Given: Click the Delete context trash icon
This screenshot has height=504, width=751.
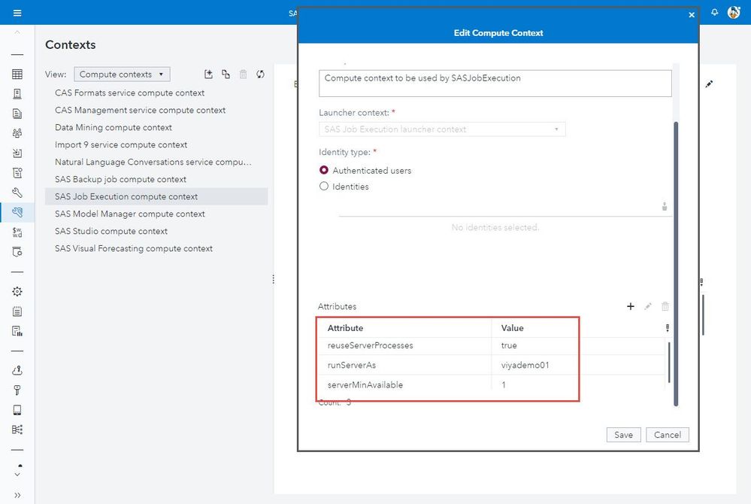Looking at the screenshot, I should click(x=244, y=74).
